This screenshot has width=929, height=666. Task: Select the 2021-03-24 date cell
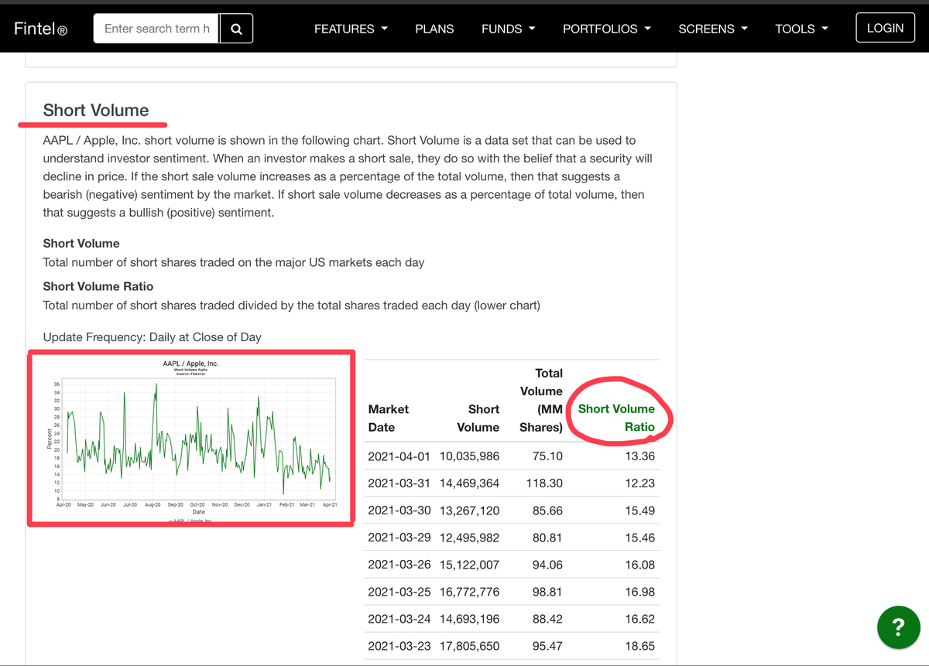(x=399, y=619)
